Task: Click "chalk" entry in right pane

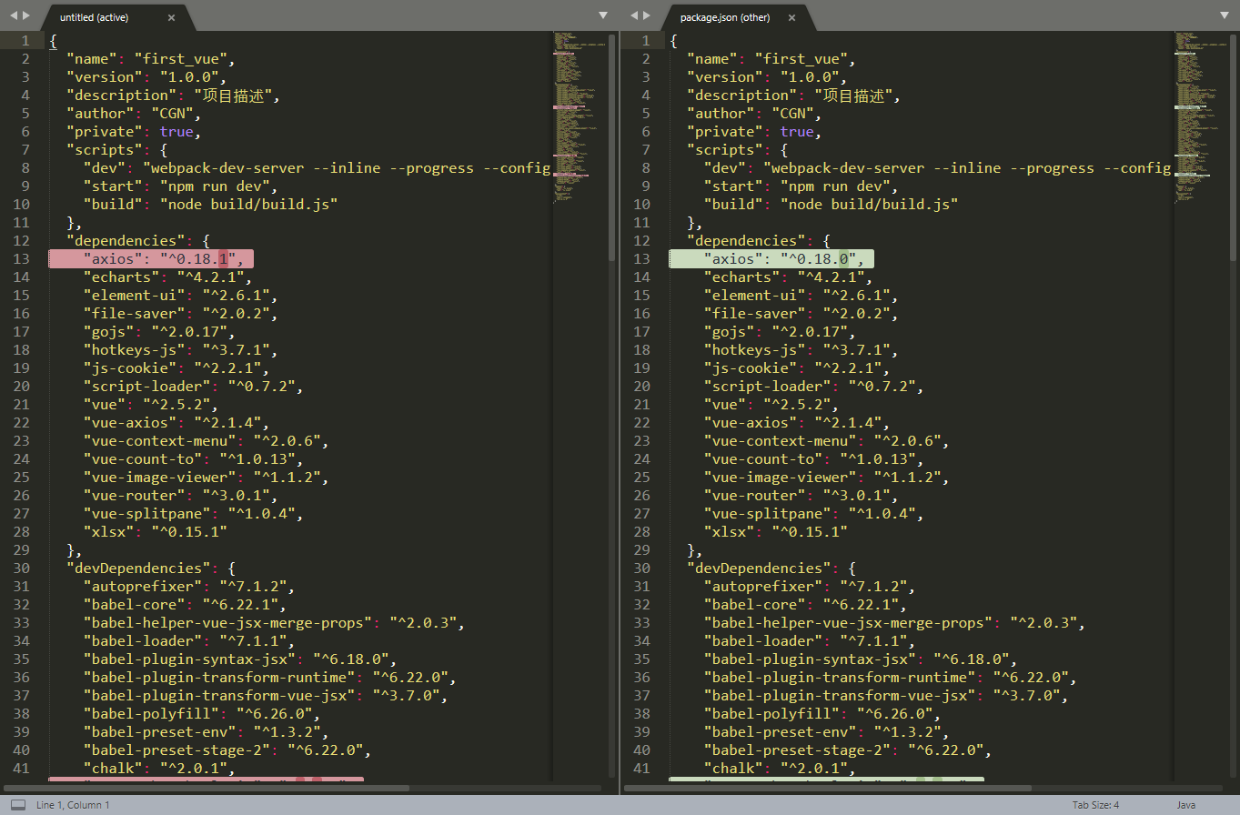Action: tap(775, 769)
